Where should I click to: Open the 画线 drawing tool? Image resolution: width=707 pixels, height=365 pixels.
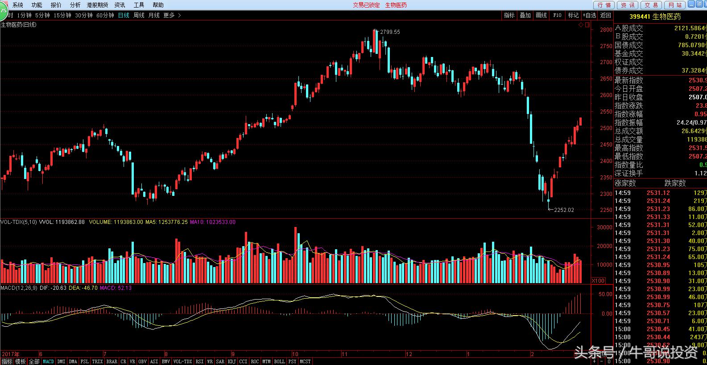pyautogui.click(x=541, y=15)
